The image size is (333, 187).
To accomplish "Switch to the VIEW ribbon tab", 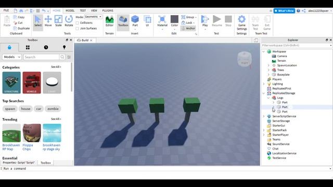I will 94,10.
